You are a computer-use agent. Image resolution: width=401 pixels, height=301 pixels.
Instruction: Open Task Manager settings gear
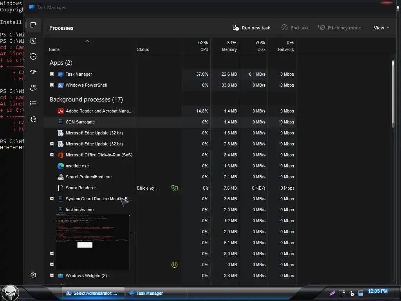coord(33,275)
